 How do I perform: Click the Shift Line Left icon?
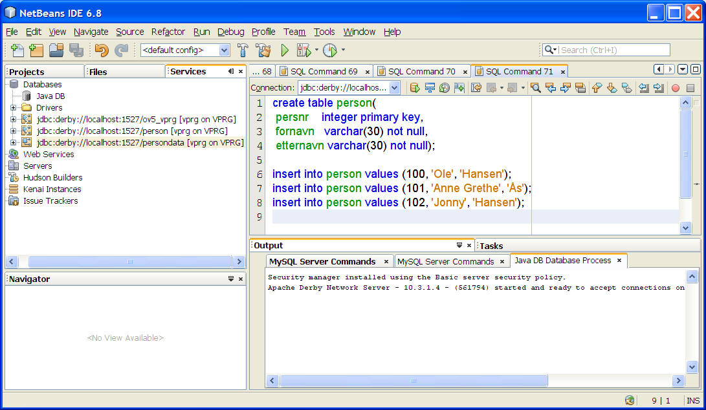(x=644, y=88)
